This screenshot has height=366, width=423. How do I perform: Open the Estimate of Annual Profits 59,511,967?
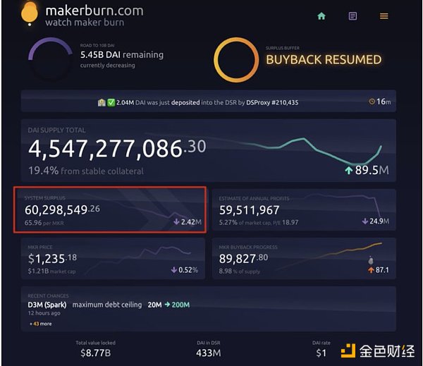pos(249,210)
